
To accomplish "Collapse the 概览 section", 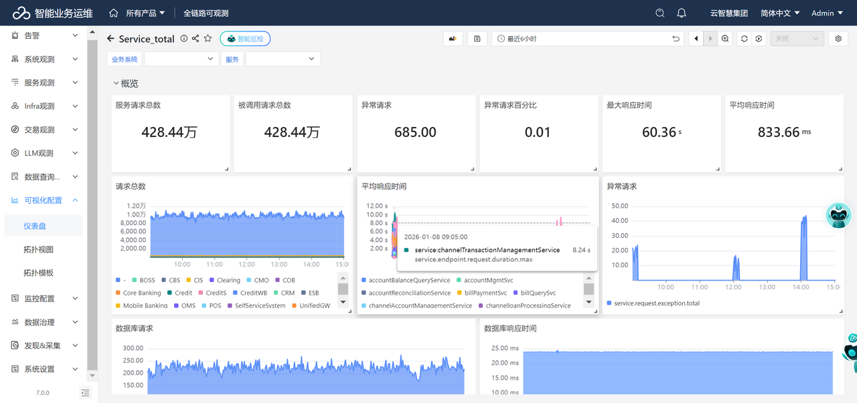I will [116, 84].
